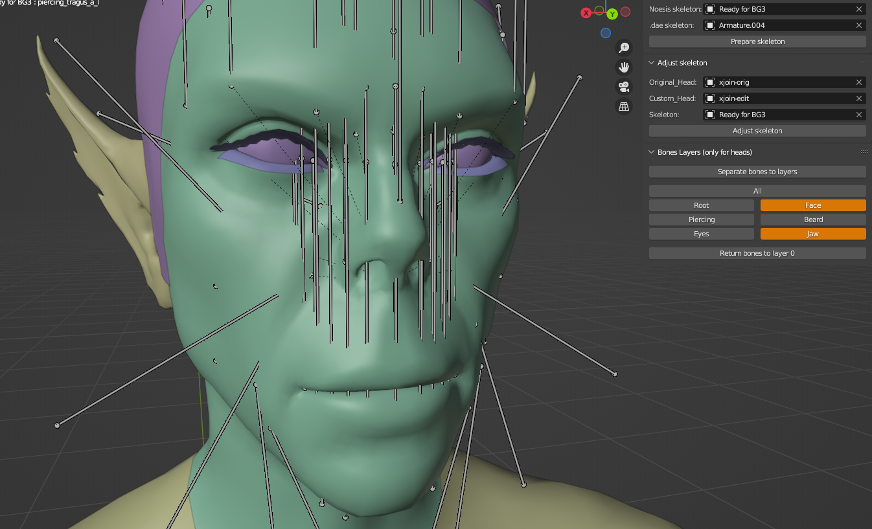Collapse the Bones Layers panel

652,152
